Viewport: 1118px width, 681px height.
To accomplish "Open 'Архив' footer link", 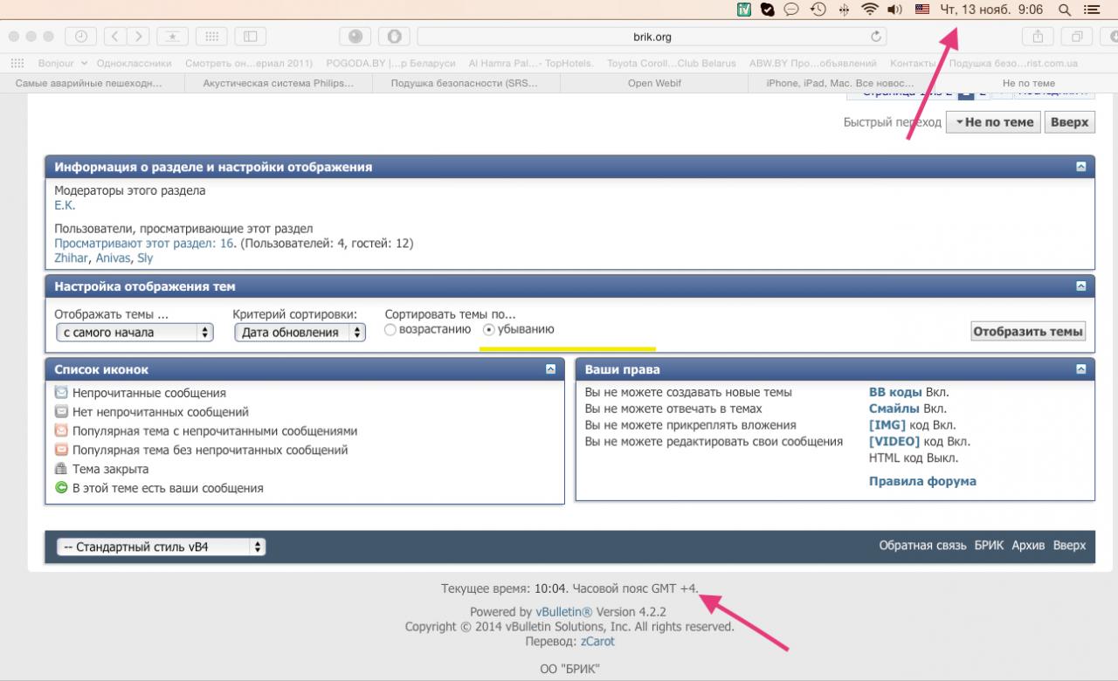I will [x=1028, y=546].
